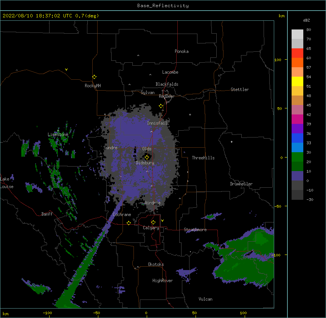Click the Airdrie city label

click(x=153, y=203)
